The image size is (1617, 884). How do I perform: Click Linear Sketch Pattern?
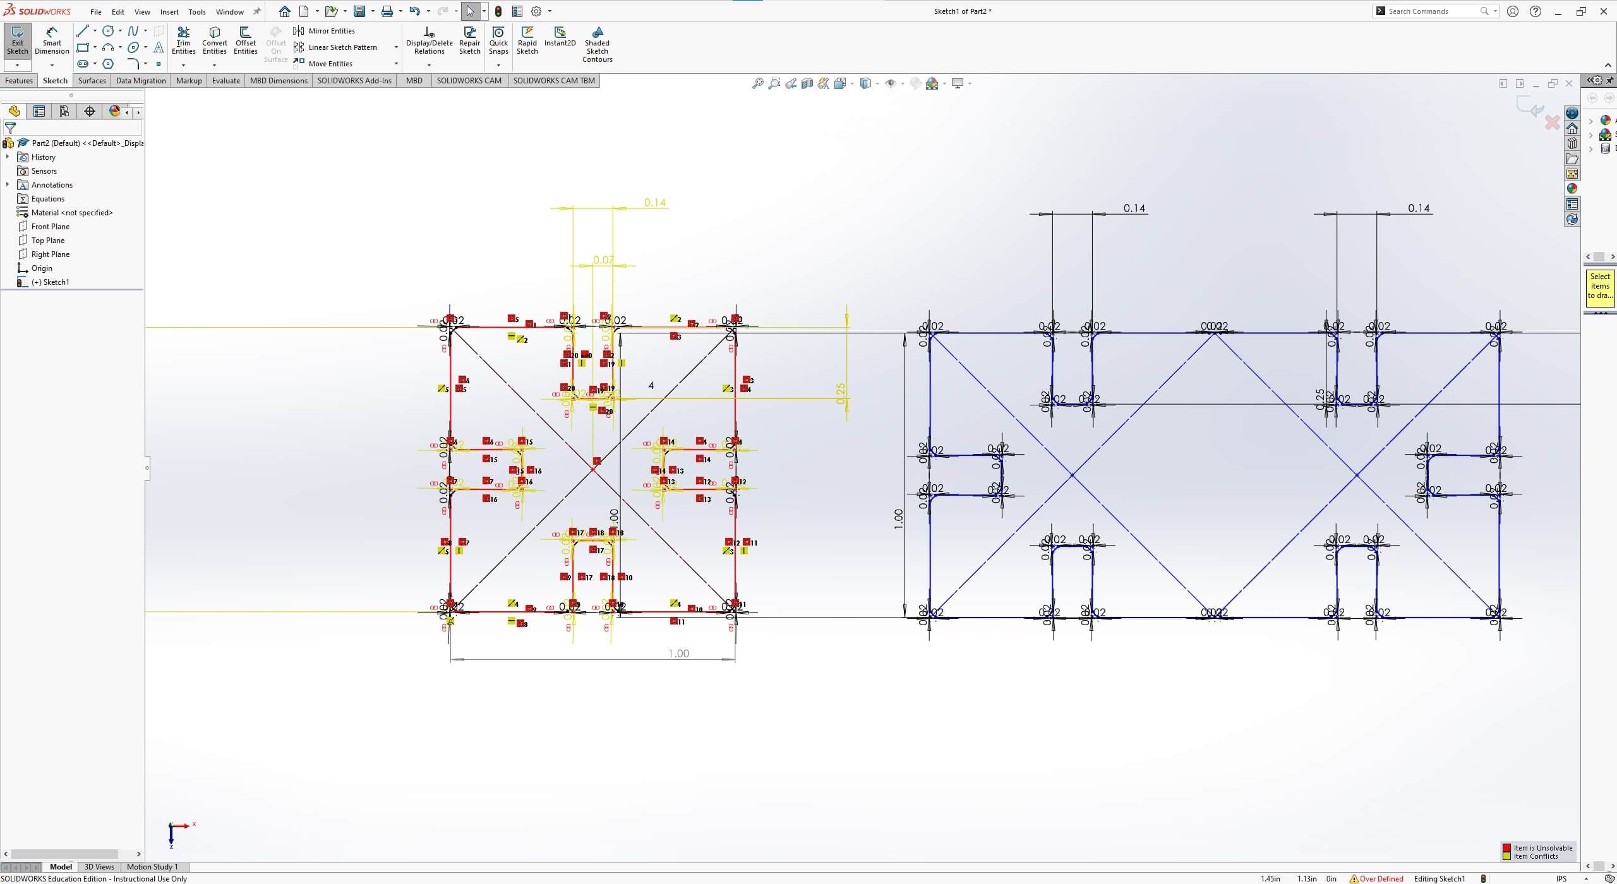tap(335, 47)
